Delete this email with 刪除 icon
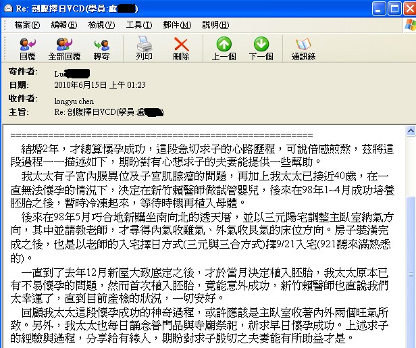The width and height of the screenshot is (416, 348). click(181, 49)
